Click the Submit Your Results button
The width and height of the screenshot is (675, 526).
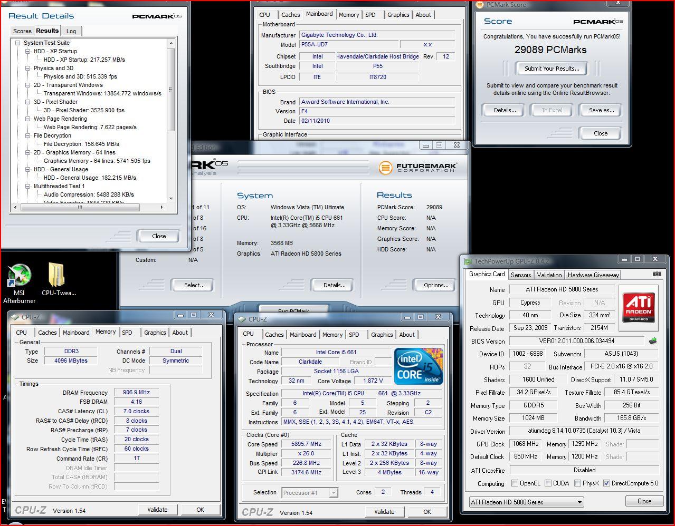tap(552, 69)
